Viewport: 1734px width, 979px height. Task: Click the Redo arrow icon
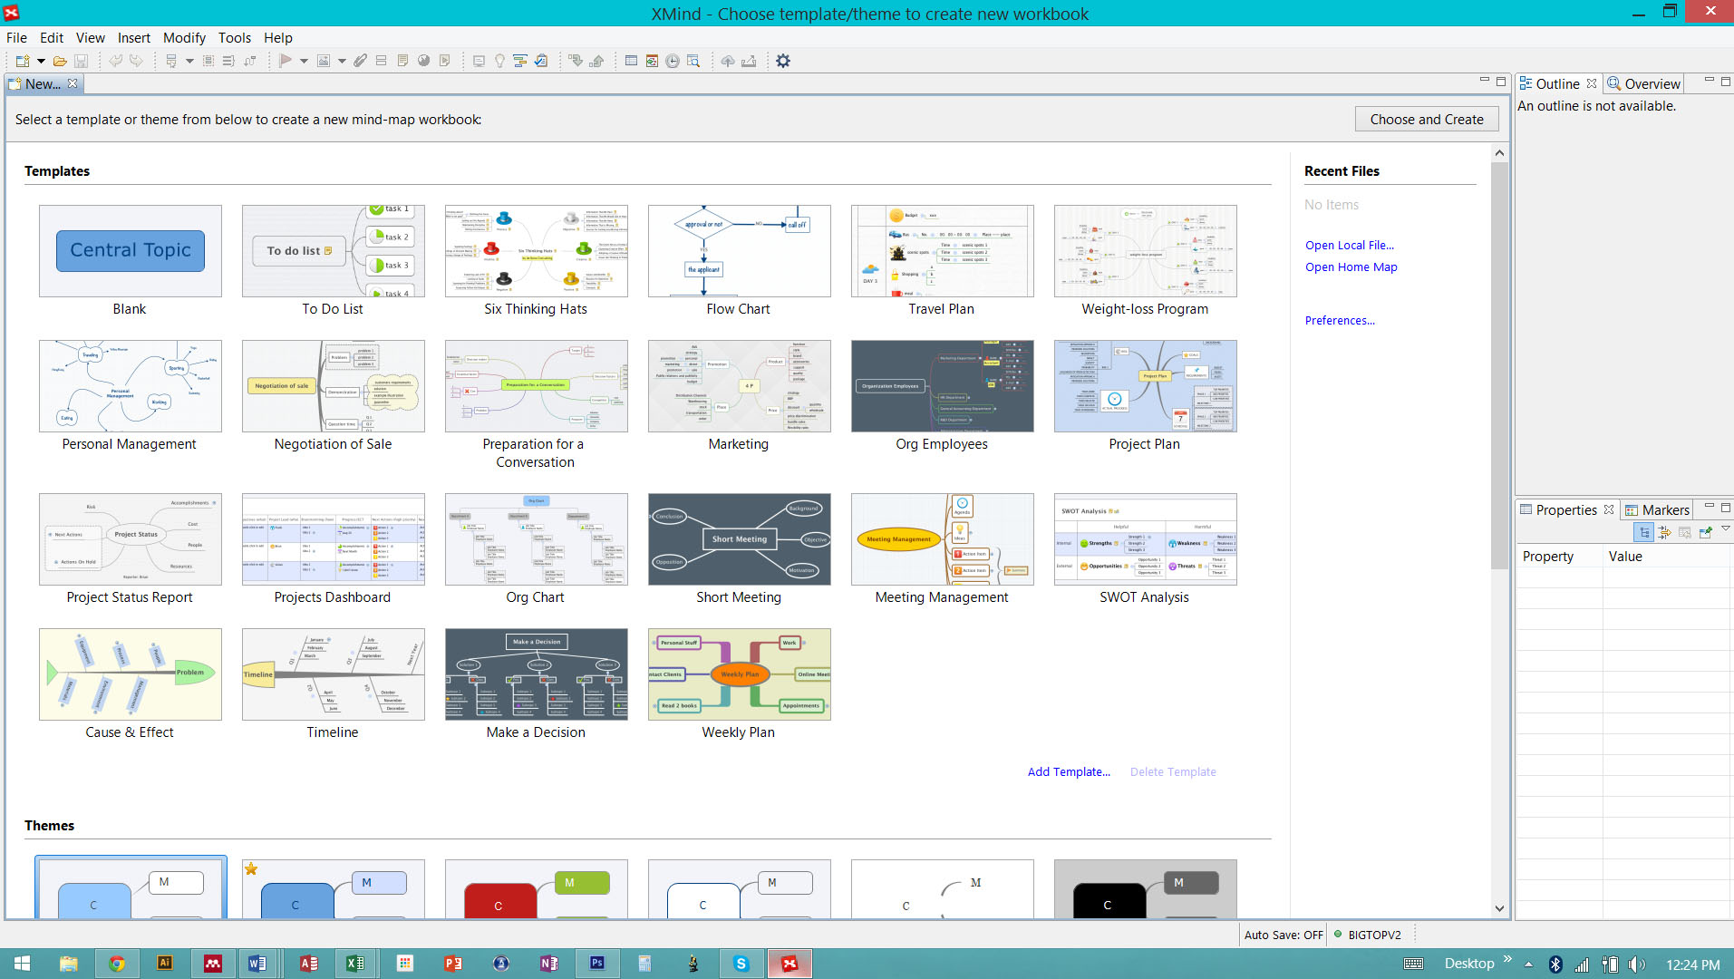(x=136, y=61)
